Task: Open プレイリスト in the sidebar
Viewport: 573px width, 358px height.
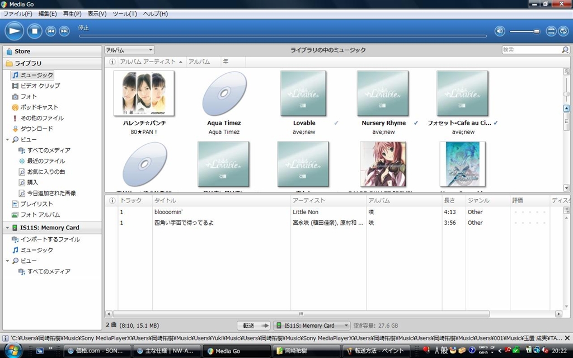Action: (x=32, y=204)
